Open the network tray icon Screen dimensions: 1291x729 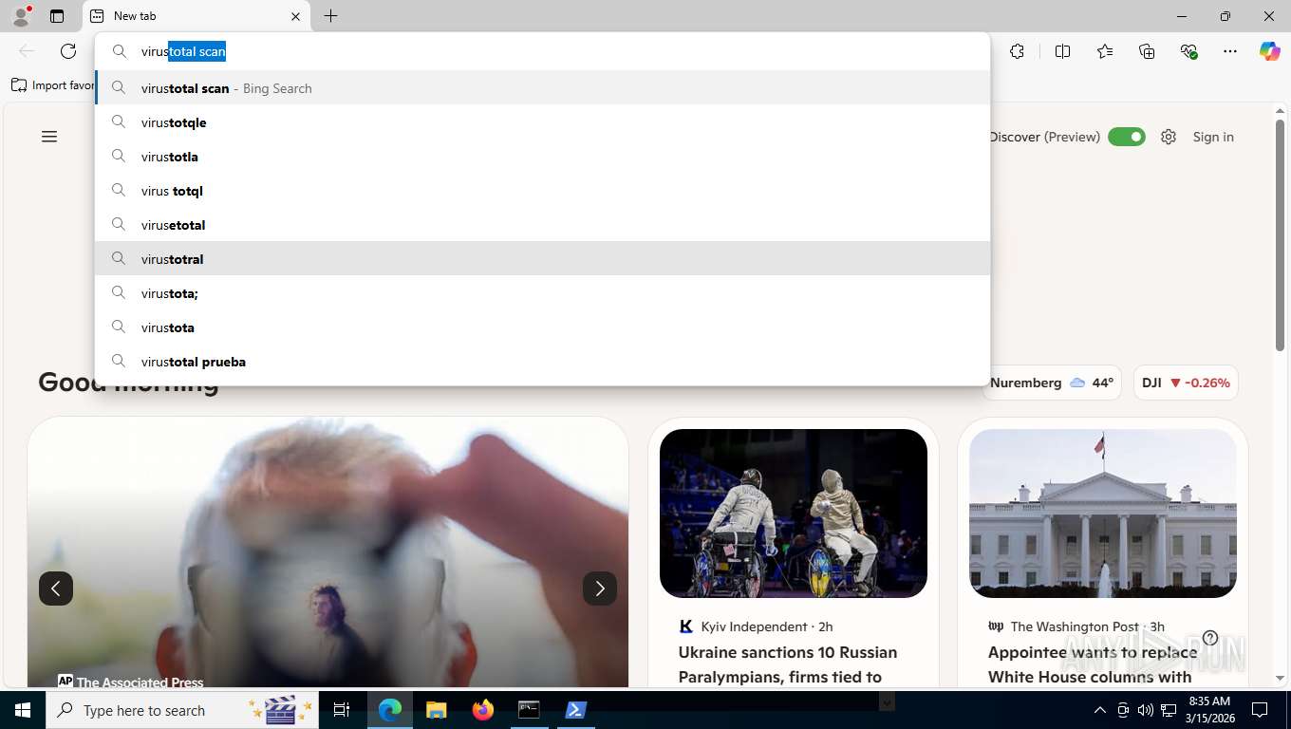(1169, 710)
